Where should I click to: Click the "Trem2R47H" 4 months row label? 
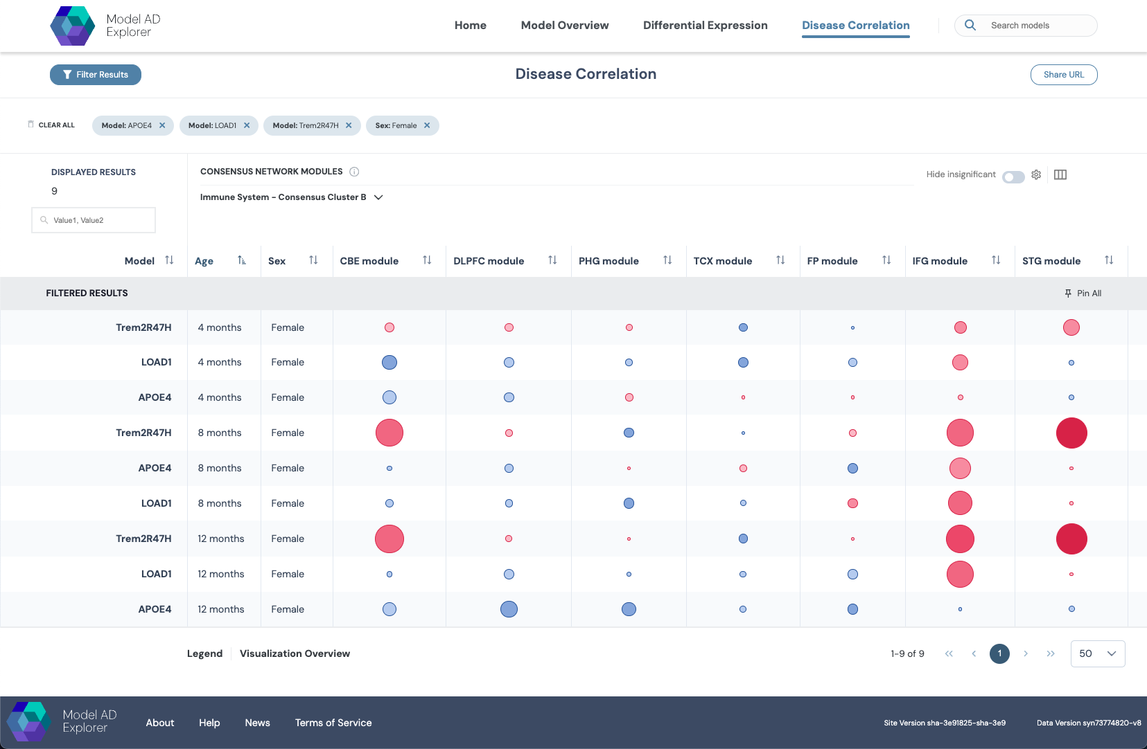tap(143, 327)
